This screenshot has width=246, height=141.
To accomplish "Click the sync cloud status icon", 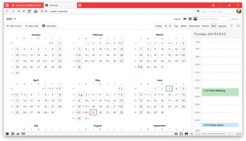I will tap(18, 134).
